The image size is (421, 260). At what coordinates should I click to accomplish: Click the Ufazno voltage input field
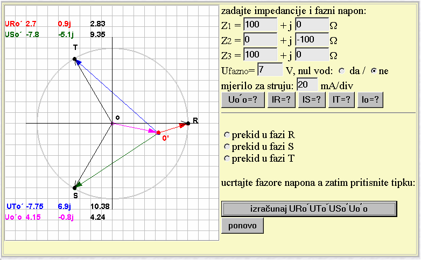tap(270, 70)
